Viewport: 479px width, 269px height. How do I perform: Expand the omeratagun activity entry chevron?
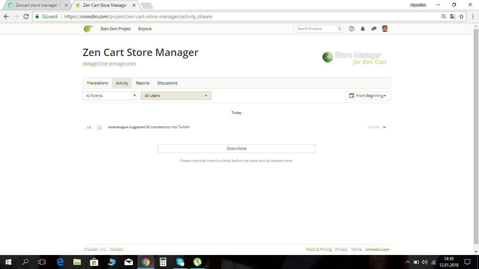(x=385, y=127)
